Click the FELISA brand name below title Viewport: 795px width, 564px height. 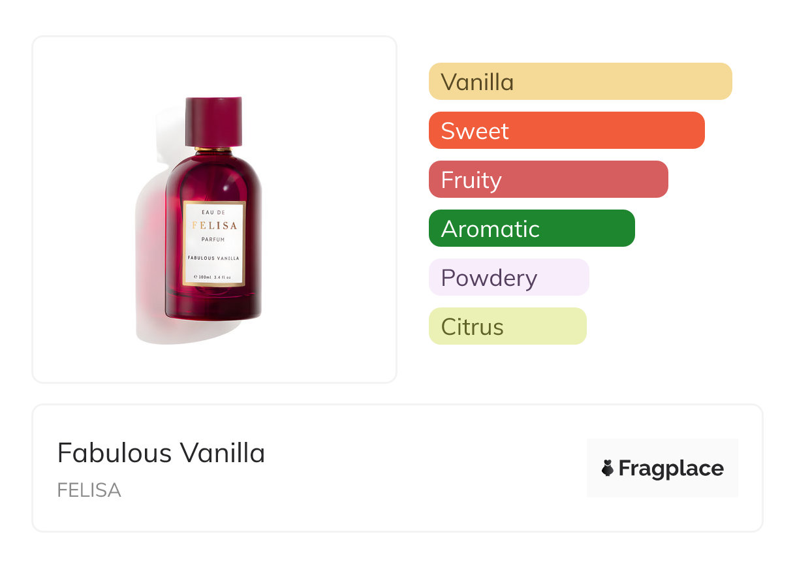[89, 490]
